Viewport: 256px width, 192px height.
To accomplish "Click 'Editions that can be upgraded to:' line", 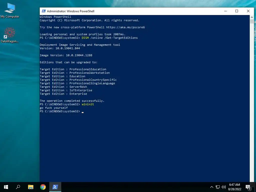I will [x=68, y=62].
